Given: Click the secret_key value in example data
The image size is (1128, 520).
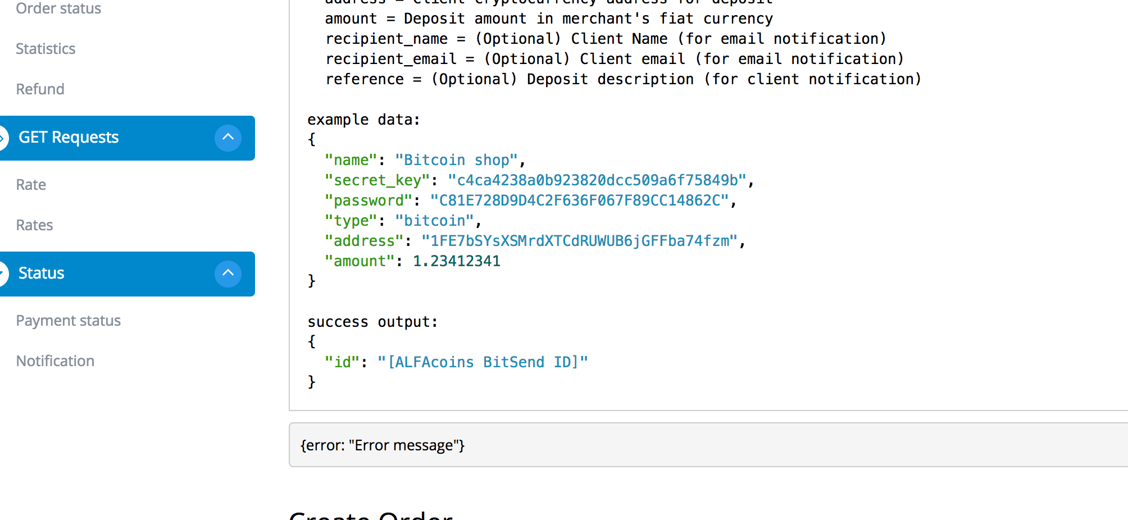Looking at the screenshot, I should (x=597, y=180).
